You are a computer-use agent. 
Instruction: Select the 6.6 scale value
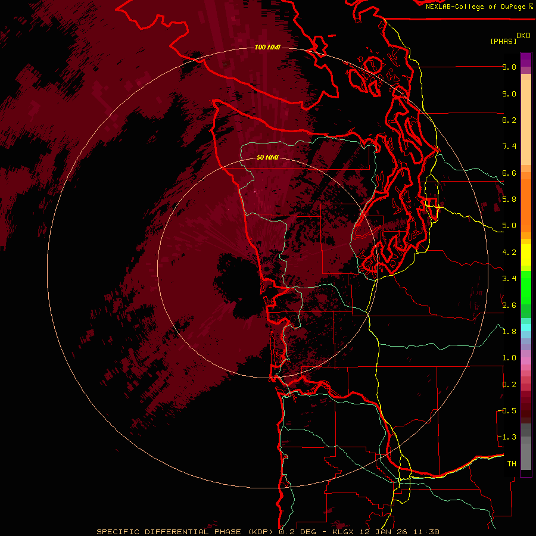pyautogui.click(x=509, y=173)
